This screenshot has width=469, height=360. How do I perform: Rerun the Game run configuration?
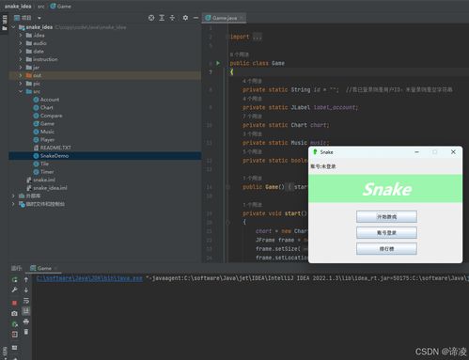14,279
